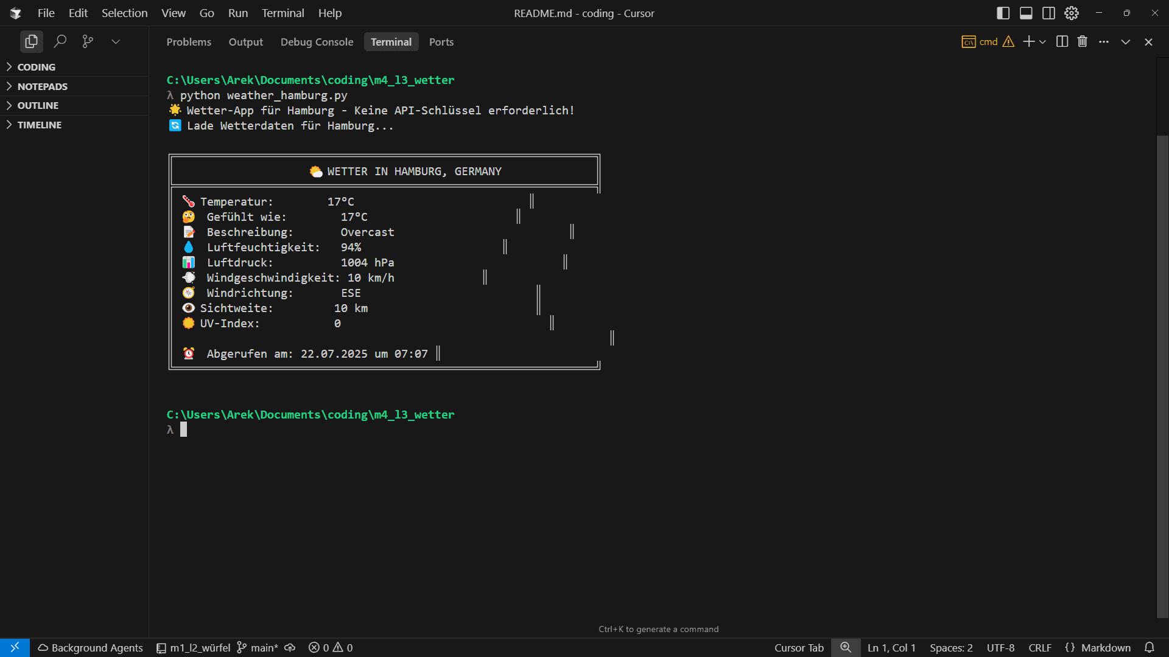Viewport: 1169px width, 657px height.
Task: Split the terminal with split icon
Action: 1062,41
